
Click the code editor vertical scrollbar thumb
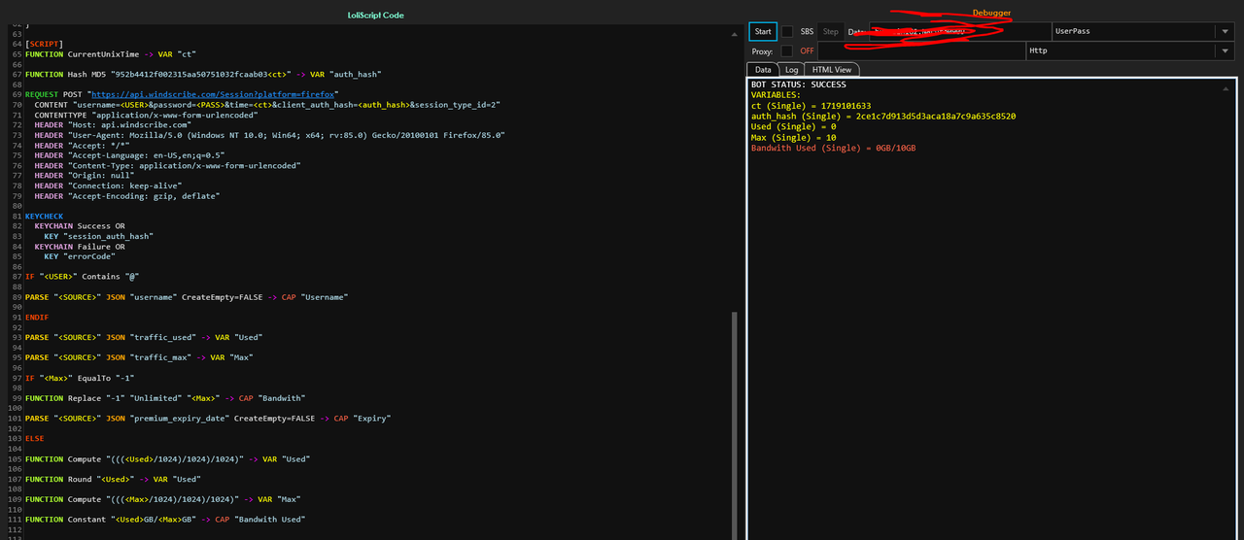734,424
